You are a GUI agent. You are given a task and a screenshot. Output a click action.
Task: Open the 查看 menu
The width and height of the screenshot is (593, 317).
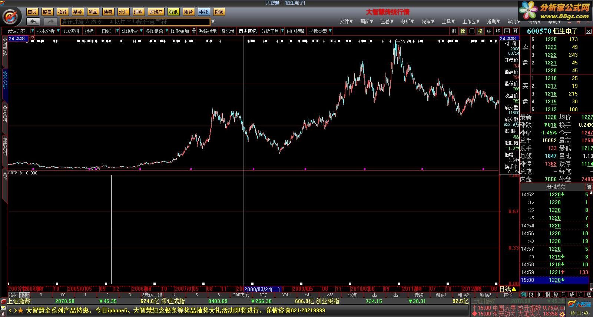click(387, 21)
